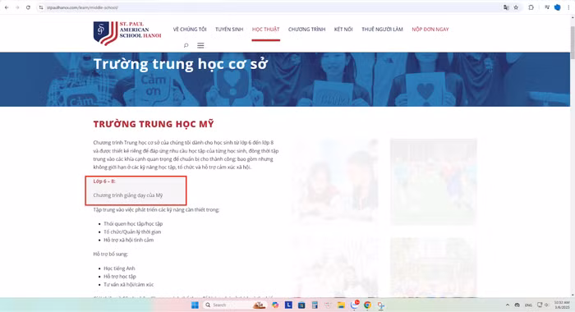Open ENG language input indicator

coord(528,305)
